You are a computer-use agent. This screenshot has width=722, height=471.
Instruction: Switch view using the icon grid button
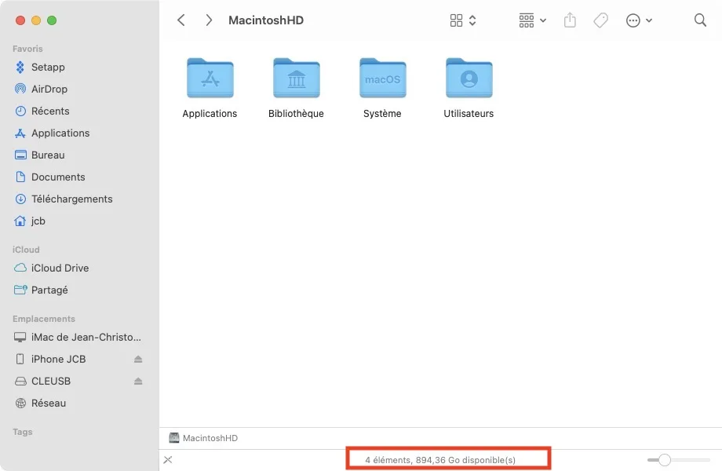(x=463, y=20)
